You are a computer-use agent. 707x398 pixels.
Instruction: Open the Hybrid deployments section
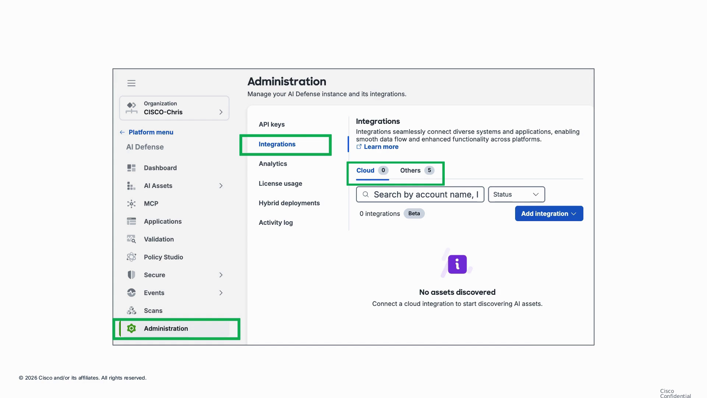point(289,203)
